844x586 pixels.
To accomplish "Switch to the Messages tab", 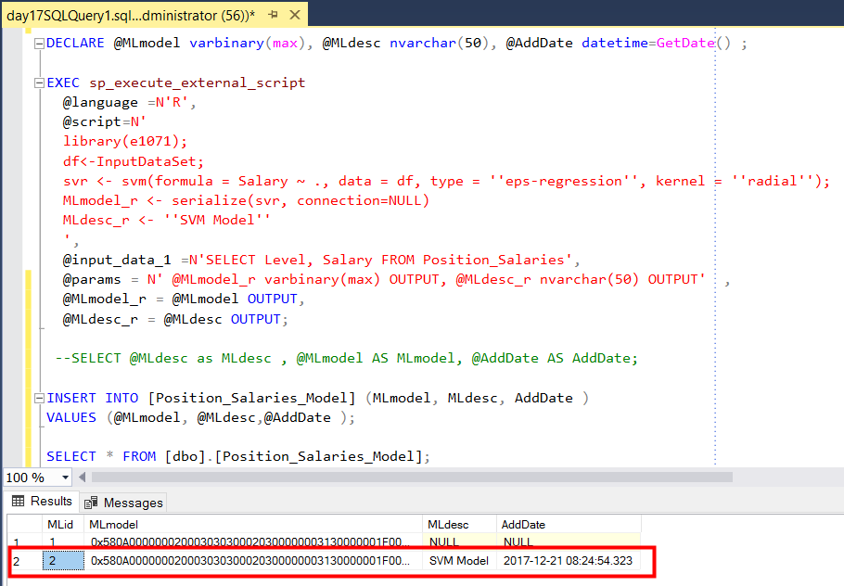I will [x=123, y=503].
